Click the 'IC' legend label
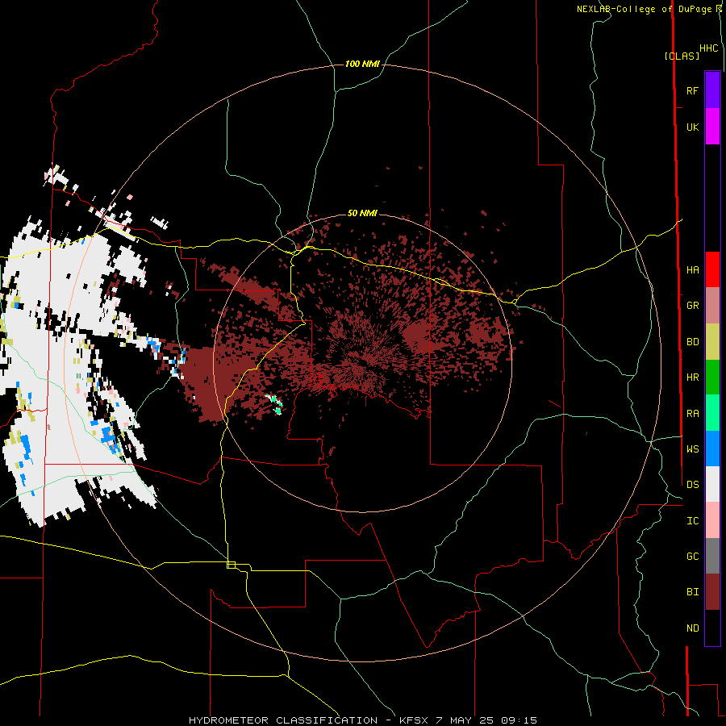Viewport: 726px width, 726px height. point(692,521)
